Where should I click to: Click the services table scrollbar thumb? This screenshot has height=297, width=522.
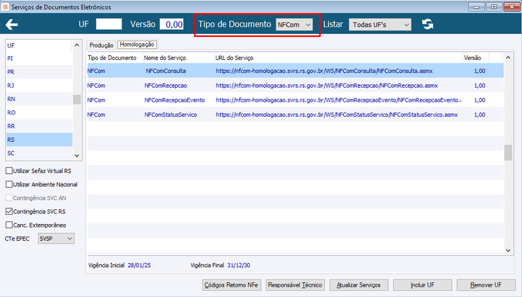tap(508, 152)
